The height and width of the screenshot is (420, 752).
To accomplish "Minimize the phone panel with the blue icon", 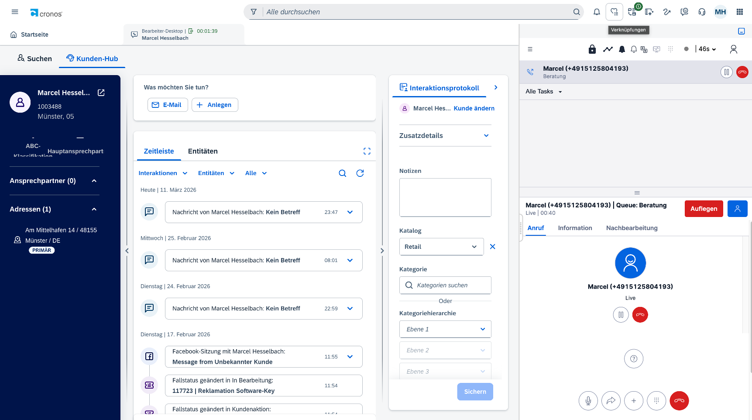I will click(x=742, y=31).
